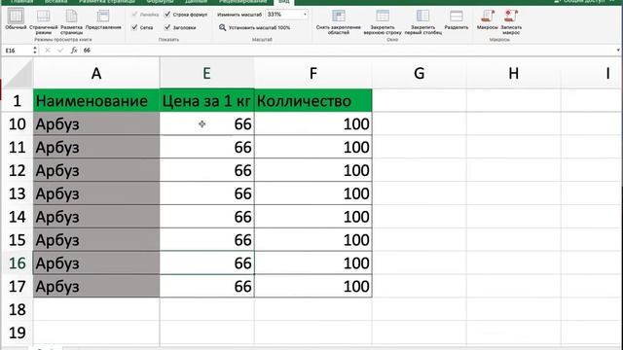
Task: Click the Select All corner triangle
Action: coord(18,73)
